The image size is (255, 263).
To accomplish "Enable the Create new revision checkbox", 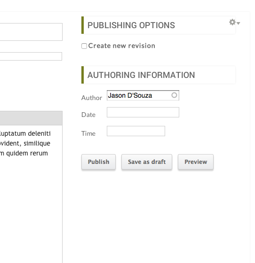I will click(x=84, y=46).
